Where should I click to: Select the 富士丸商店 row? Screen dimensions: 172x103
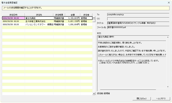pos(47,18)
